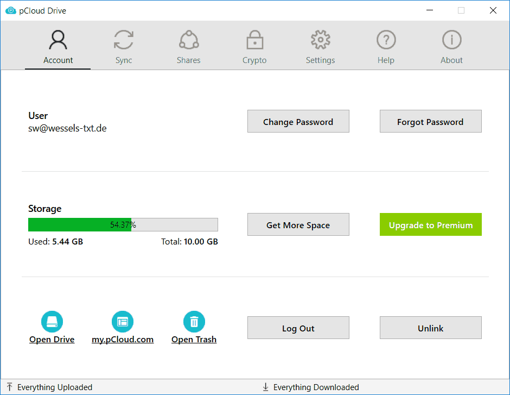This screenshot has height=395, width=510.
Task: Switch to the Shares tab label
Action: click(189, 60)
